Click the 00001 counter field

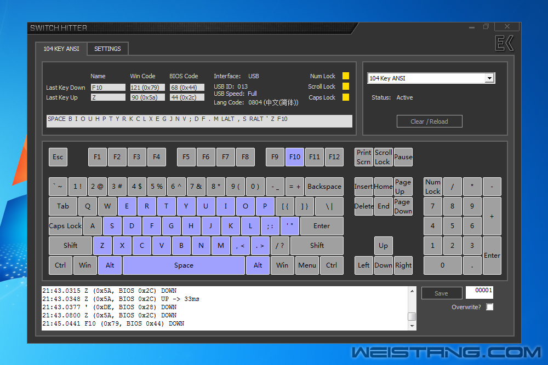[479, 292]
